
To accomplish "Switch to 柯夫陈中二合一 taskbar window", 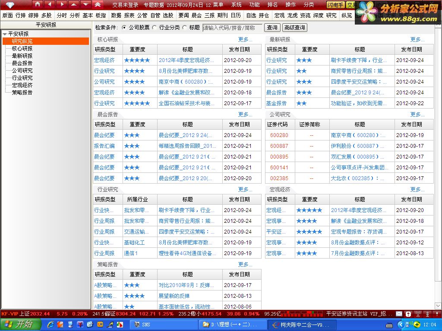I will click(302, 325).
